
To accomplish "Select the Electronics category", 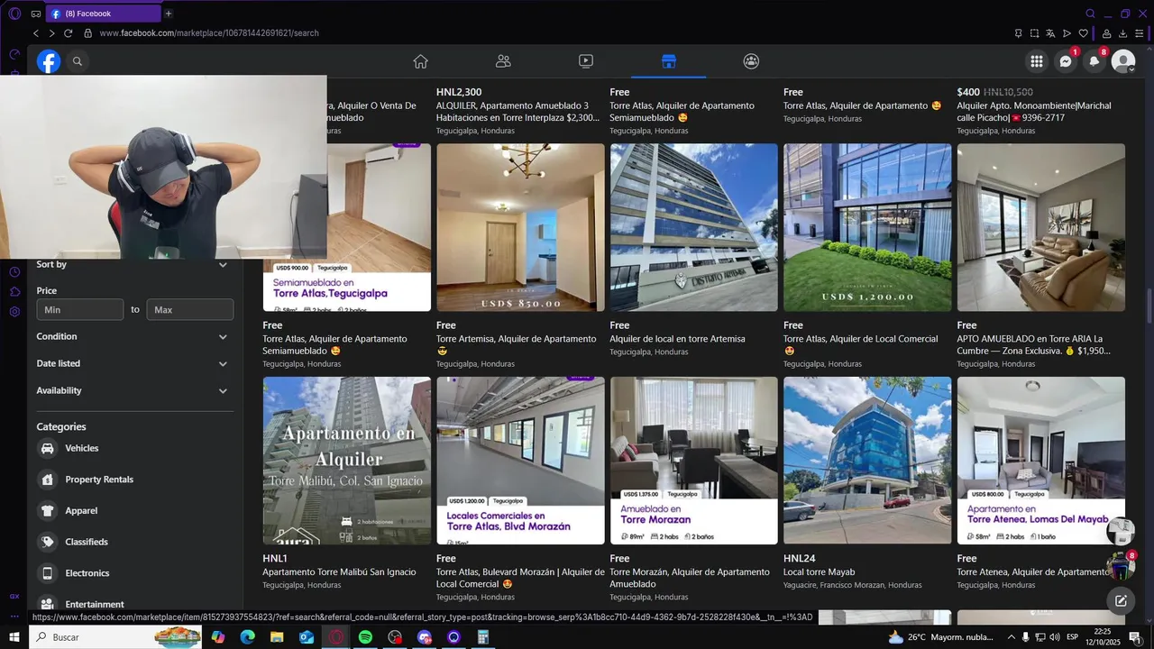I will 134,573.
